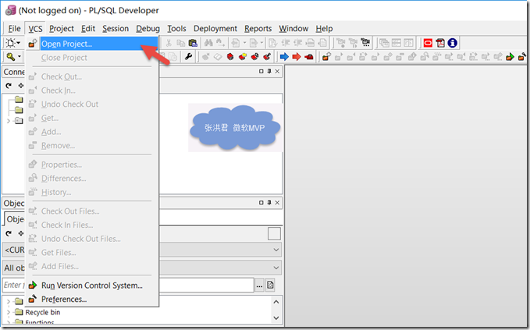This screenshot has height=330, width=530.
Task: Expand the Recycle bin tree node
Action: click(9, 312)
